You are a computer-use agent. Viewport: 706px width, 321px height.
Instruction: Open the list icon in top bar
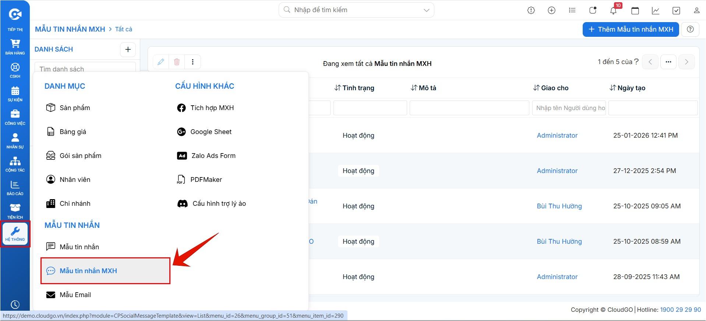[572, 10]
